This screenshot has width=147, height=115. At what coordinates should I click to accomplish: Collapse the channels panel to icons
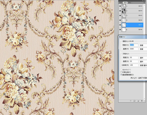point(143,1)
